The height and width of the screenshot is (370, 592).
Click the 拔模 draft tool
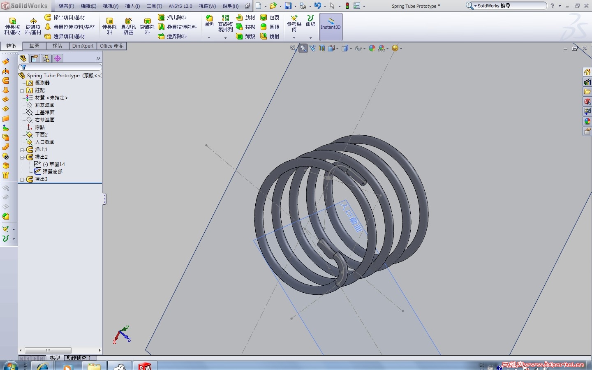[x=246, y=27]
